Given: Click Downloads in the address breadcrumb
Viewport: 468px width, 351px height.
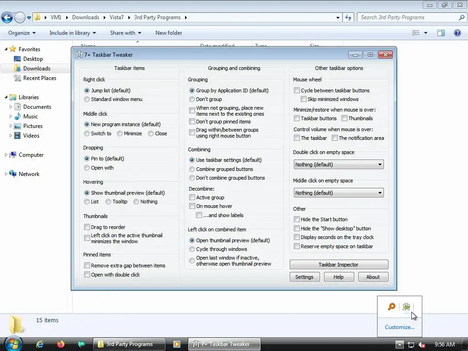Looking at the screenshot, I should [85, 17].
